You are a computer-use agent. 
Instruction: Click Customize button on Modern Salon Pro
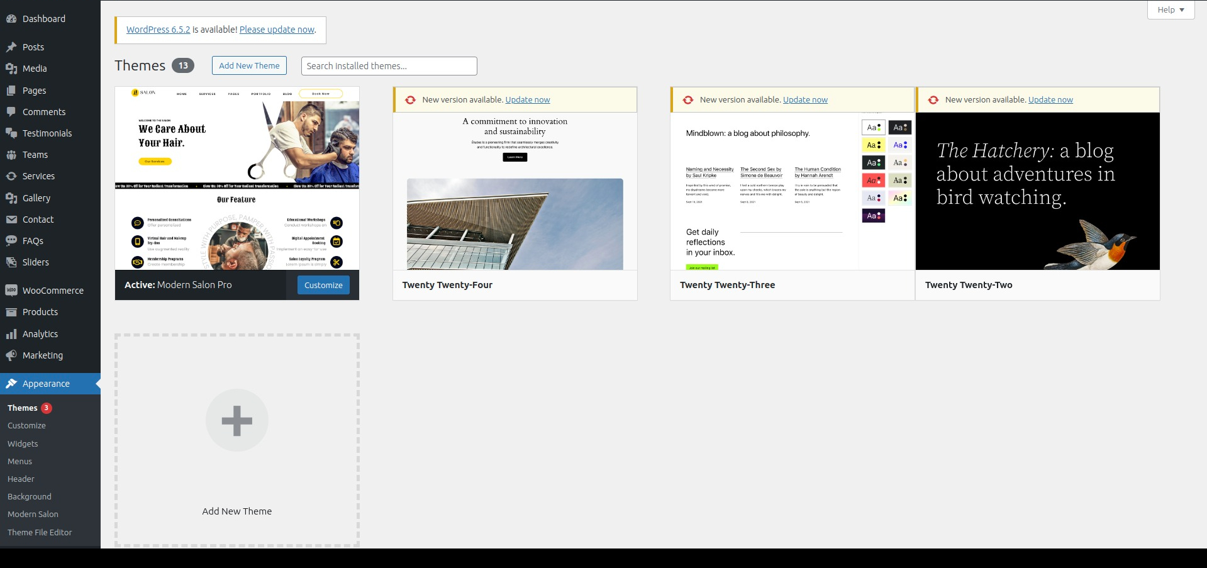[323, 285]
